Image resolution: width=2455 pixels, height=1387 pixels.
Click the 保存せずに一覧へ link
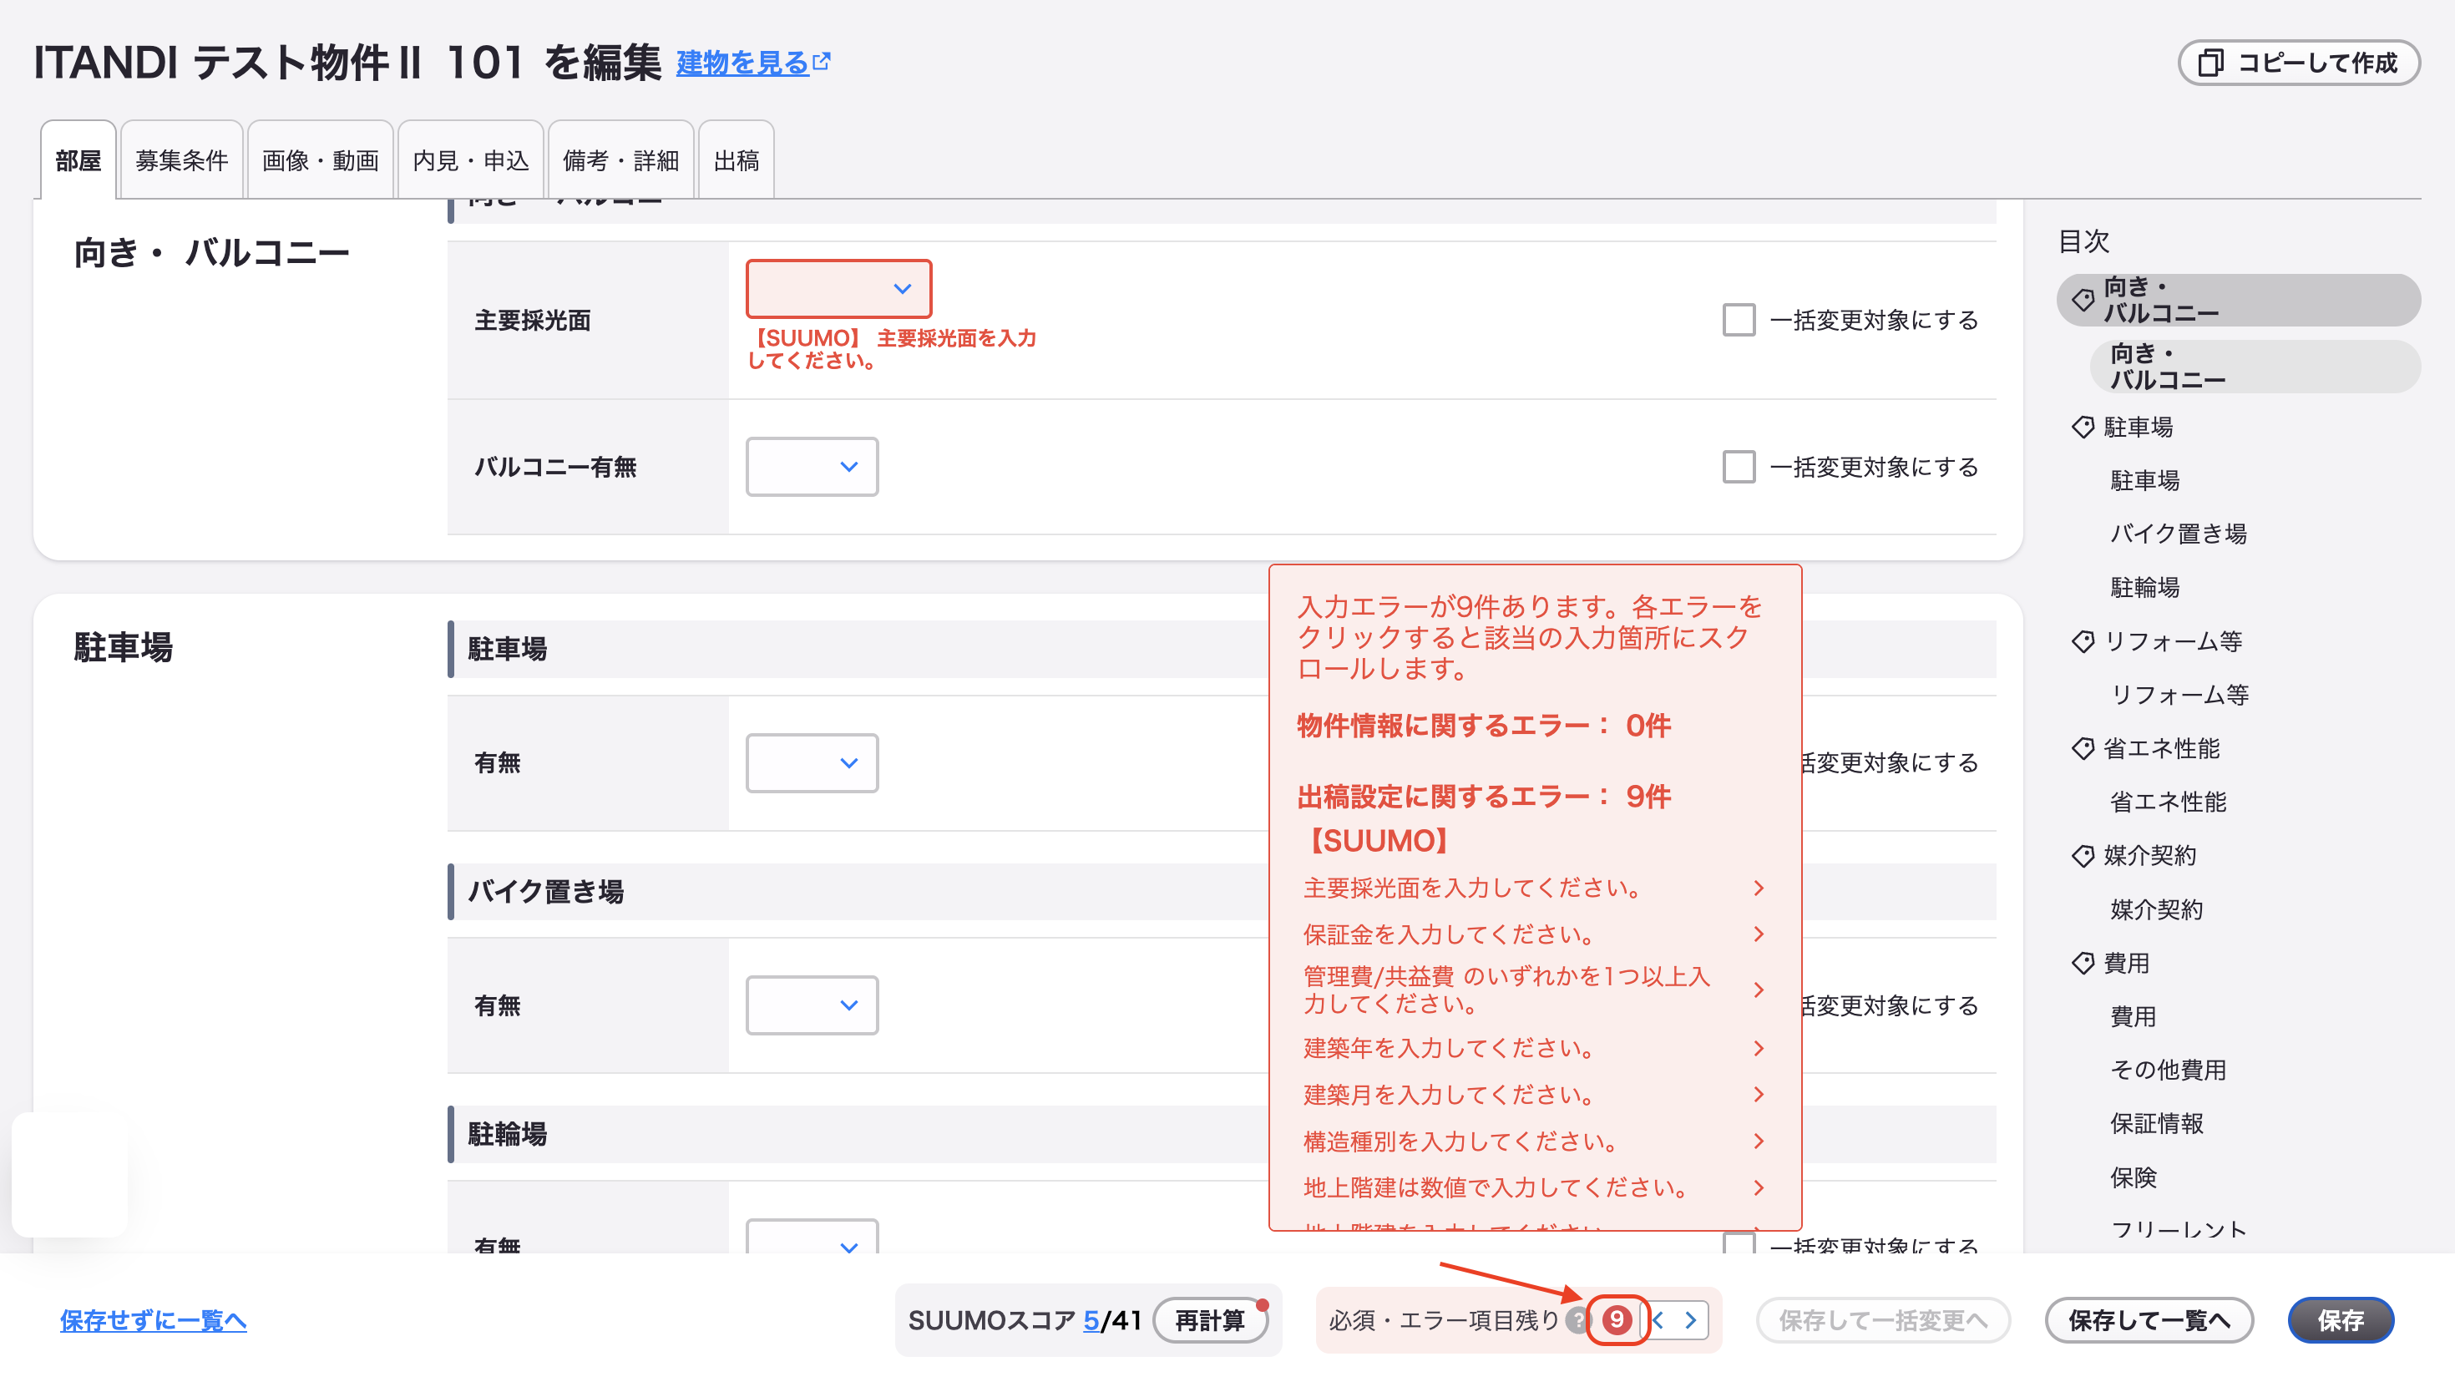pyautogui.click(x=153, y=1319)
